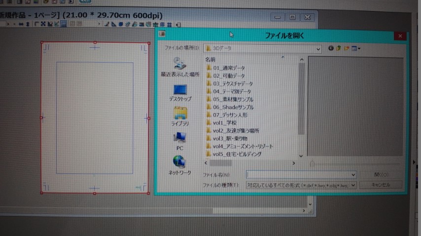The width and height of the screenshot is (421, 236).
Task: Select the pen-on-ruler icon in page toolbar
Action: click(x=107, y=25)
